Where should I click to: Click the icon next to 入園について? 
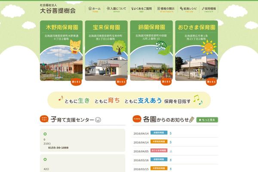pyautogui.click(x=108, y=9)
